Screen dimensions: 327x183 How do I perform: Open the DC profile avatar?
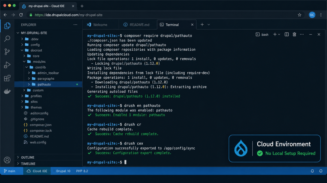[312, 15]
